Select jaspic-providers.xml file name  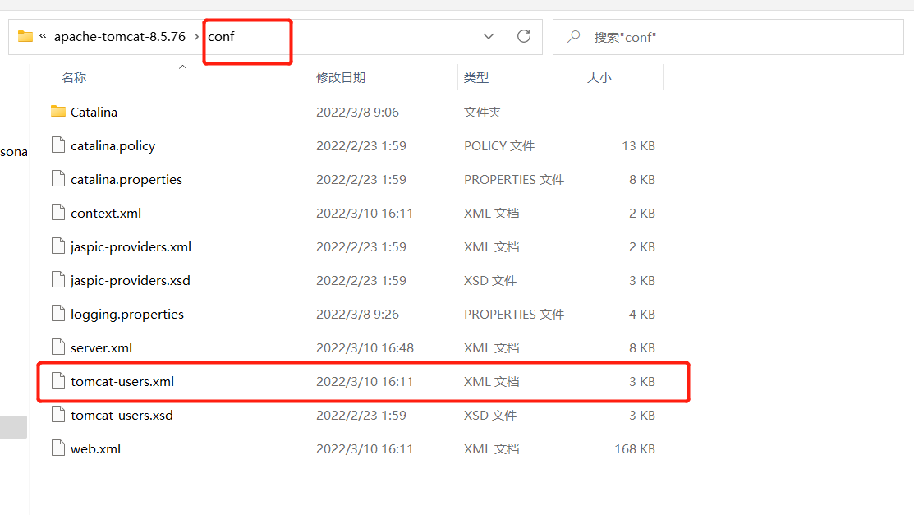[x=131, y=247]
